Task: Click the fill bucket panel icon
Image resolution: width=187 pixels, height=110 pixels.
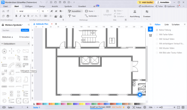Action: [150, 29]
